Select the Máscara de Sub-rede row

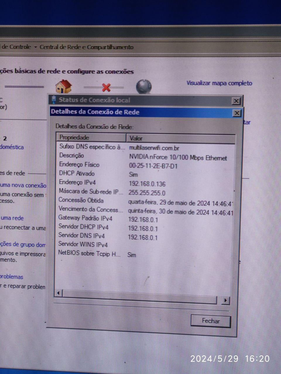pyautogui.click(x=145, y=192)
